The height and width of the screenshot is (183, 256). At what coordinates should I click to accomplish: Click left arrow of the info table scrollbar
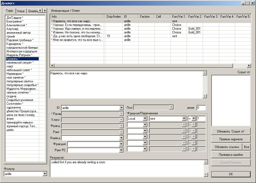[x=52, y=66]
